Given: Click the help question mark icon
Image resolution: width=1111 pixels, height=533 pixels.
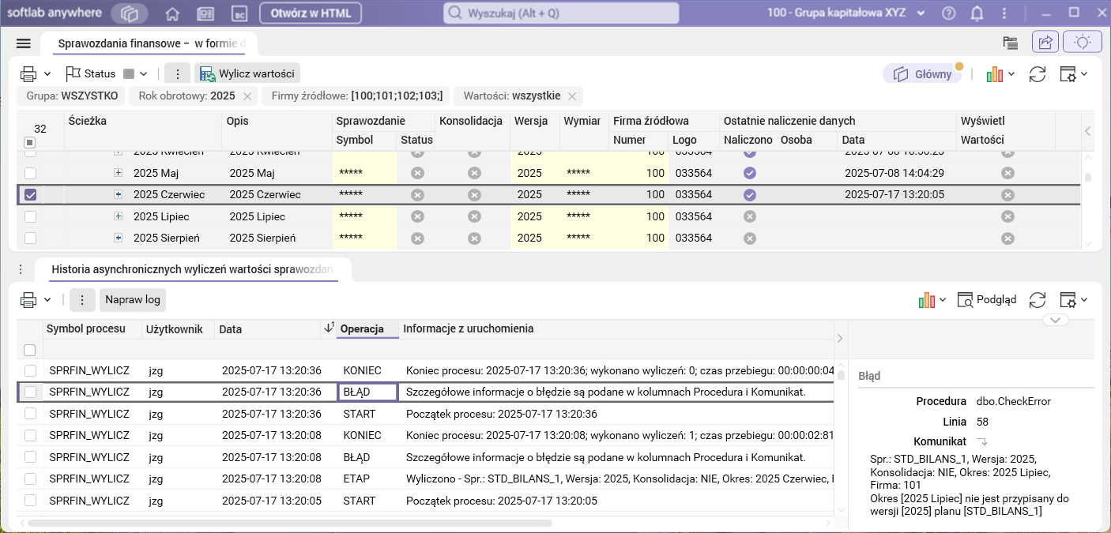Looking at the screenshot, I should [x=949, y=13].
